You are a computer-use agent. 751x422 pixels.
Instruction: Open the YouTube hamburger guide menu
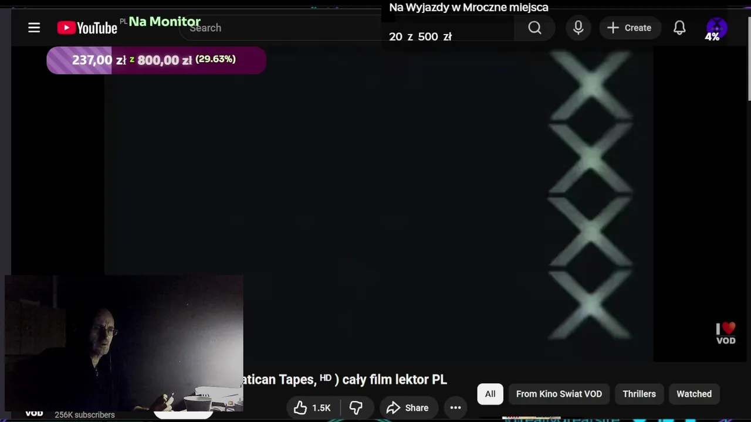(34, 28)
